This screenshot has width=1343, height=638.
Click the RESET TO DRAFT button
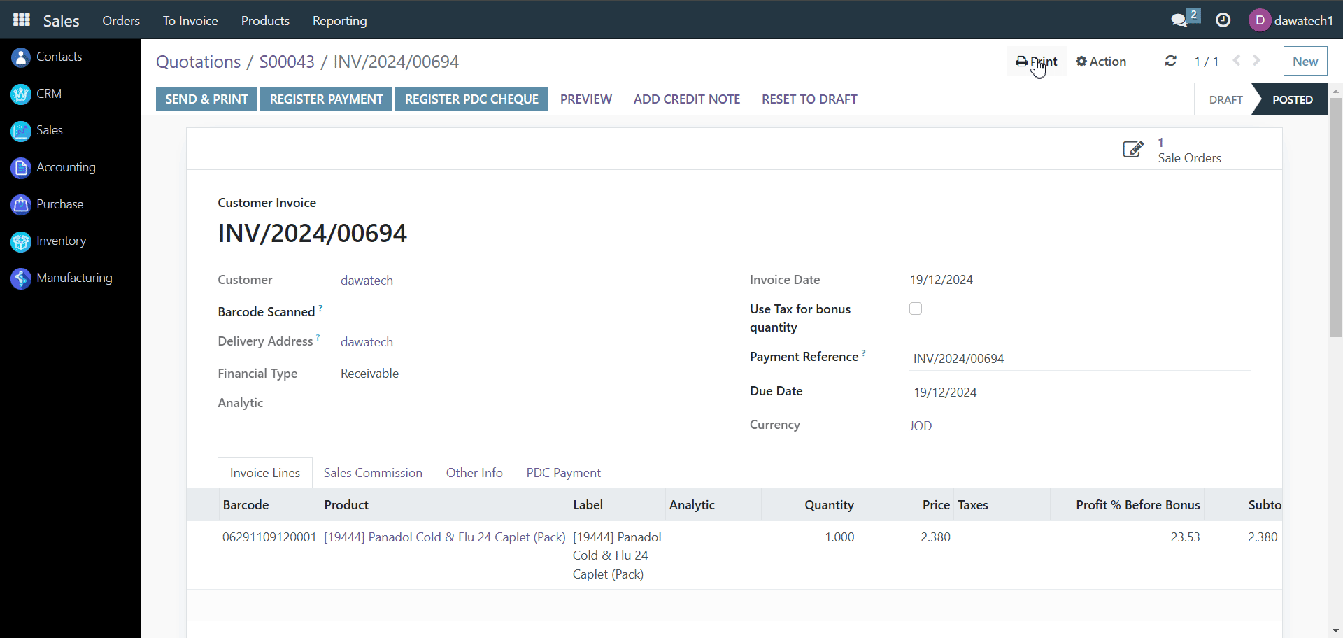point(809,99)
